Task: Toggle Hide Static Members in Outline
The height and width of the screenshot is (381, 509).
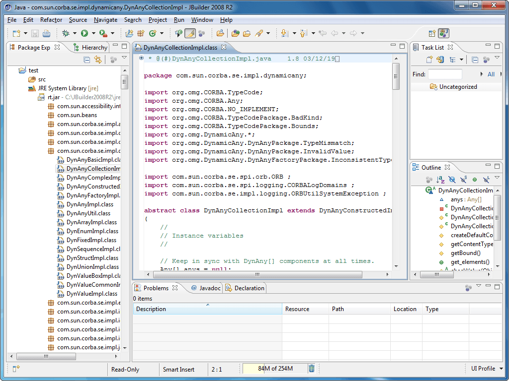Action: click(x=464, y=179)
